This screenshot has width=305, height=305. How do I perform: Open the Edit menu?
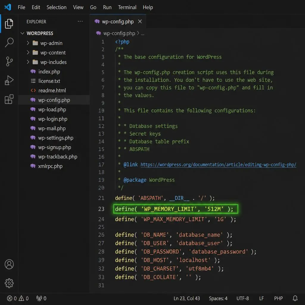click(36, 7)
